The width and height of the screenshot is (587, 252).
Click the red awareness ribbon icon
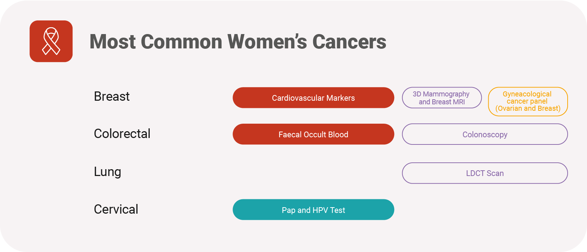tap(51, 41)
